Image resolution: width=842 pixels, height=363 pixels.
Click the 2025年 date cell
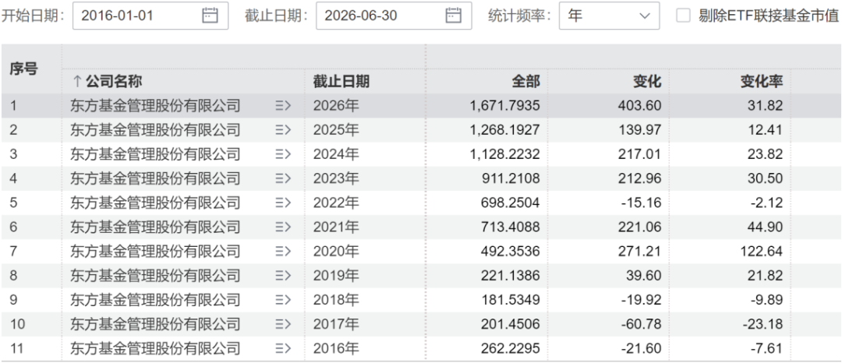click(x=335, y=130)
